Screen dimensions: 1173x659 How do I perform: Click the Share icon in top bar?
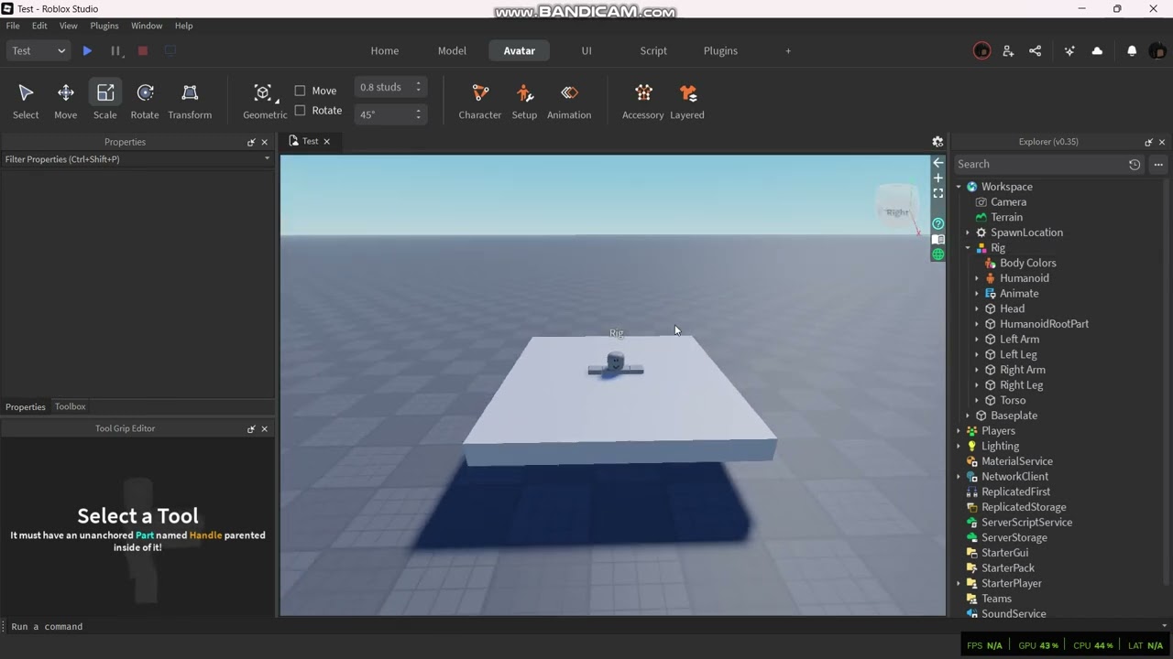click(x=1036, y=51)
